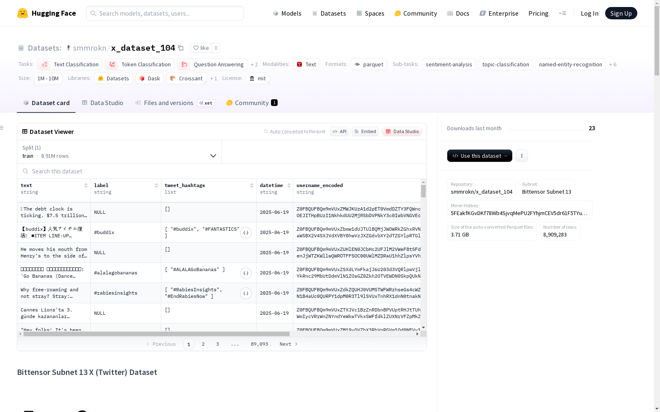Open Community in the top navigation
This screenshot has width=660, height=412.
(415, 14)
